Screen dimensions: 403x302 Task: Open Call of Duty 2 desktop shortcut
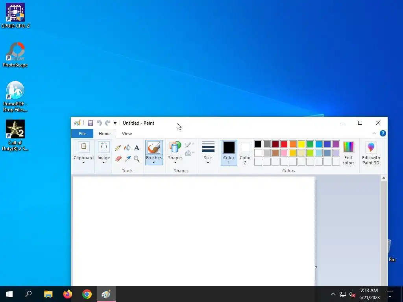point(15,136)
